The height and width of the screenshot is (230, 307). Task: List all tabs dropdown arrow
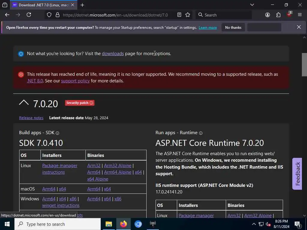[x=252, y=5]
